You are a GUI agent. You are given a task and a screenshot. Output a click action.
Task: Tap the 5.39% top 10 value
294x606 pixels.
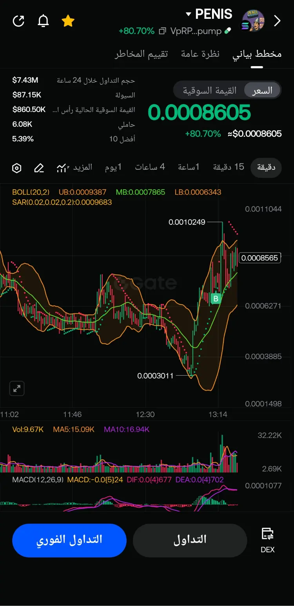(23, 139)
